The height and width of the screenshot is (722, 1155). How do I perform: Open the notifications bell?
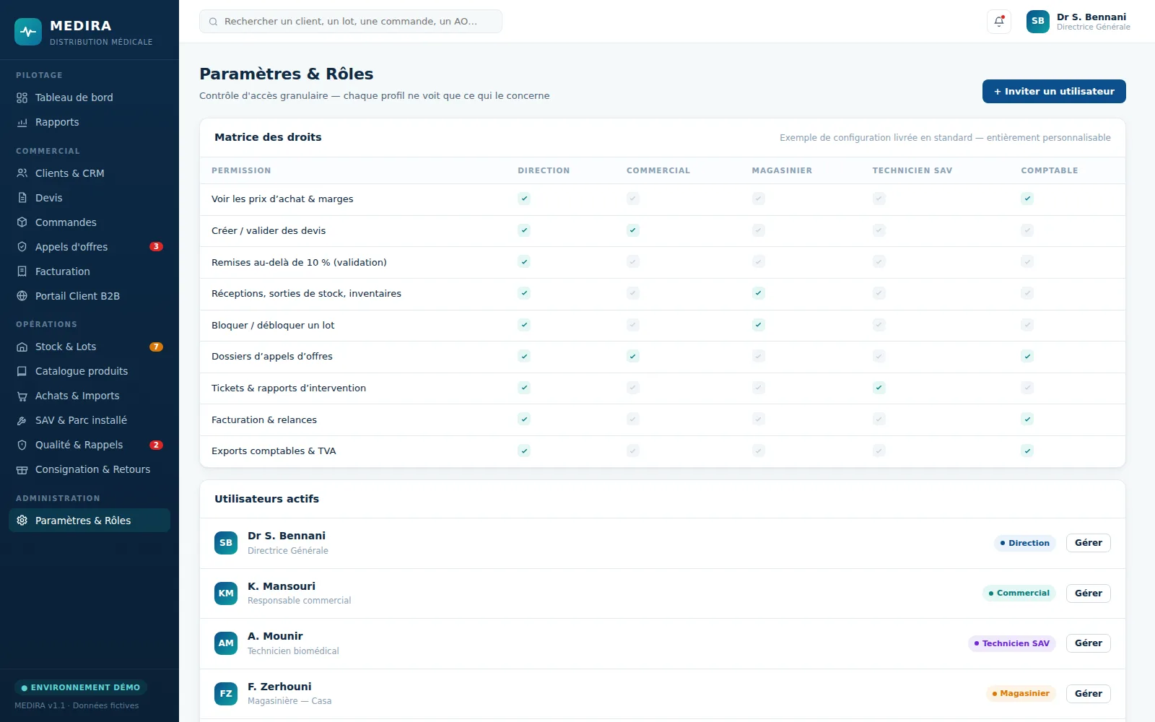(999, 22)
